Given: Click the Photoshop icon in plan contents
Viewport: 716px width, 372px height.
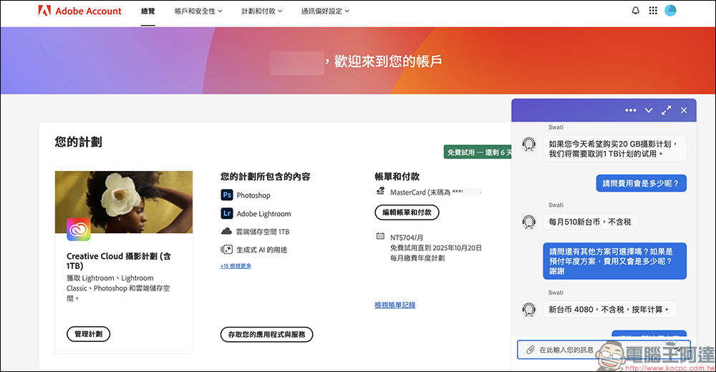Looking at the screenshot, I should (x=227, y=195).
